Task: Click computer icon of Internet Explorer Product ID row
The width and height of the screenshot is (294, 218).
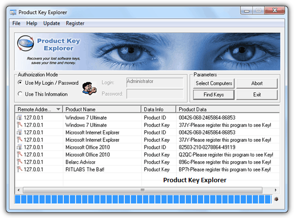Action: [19, 132]
